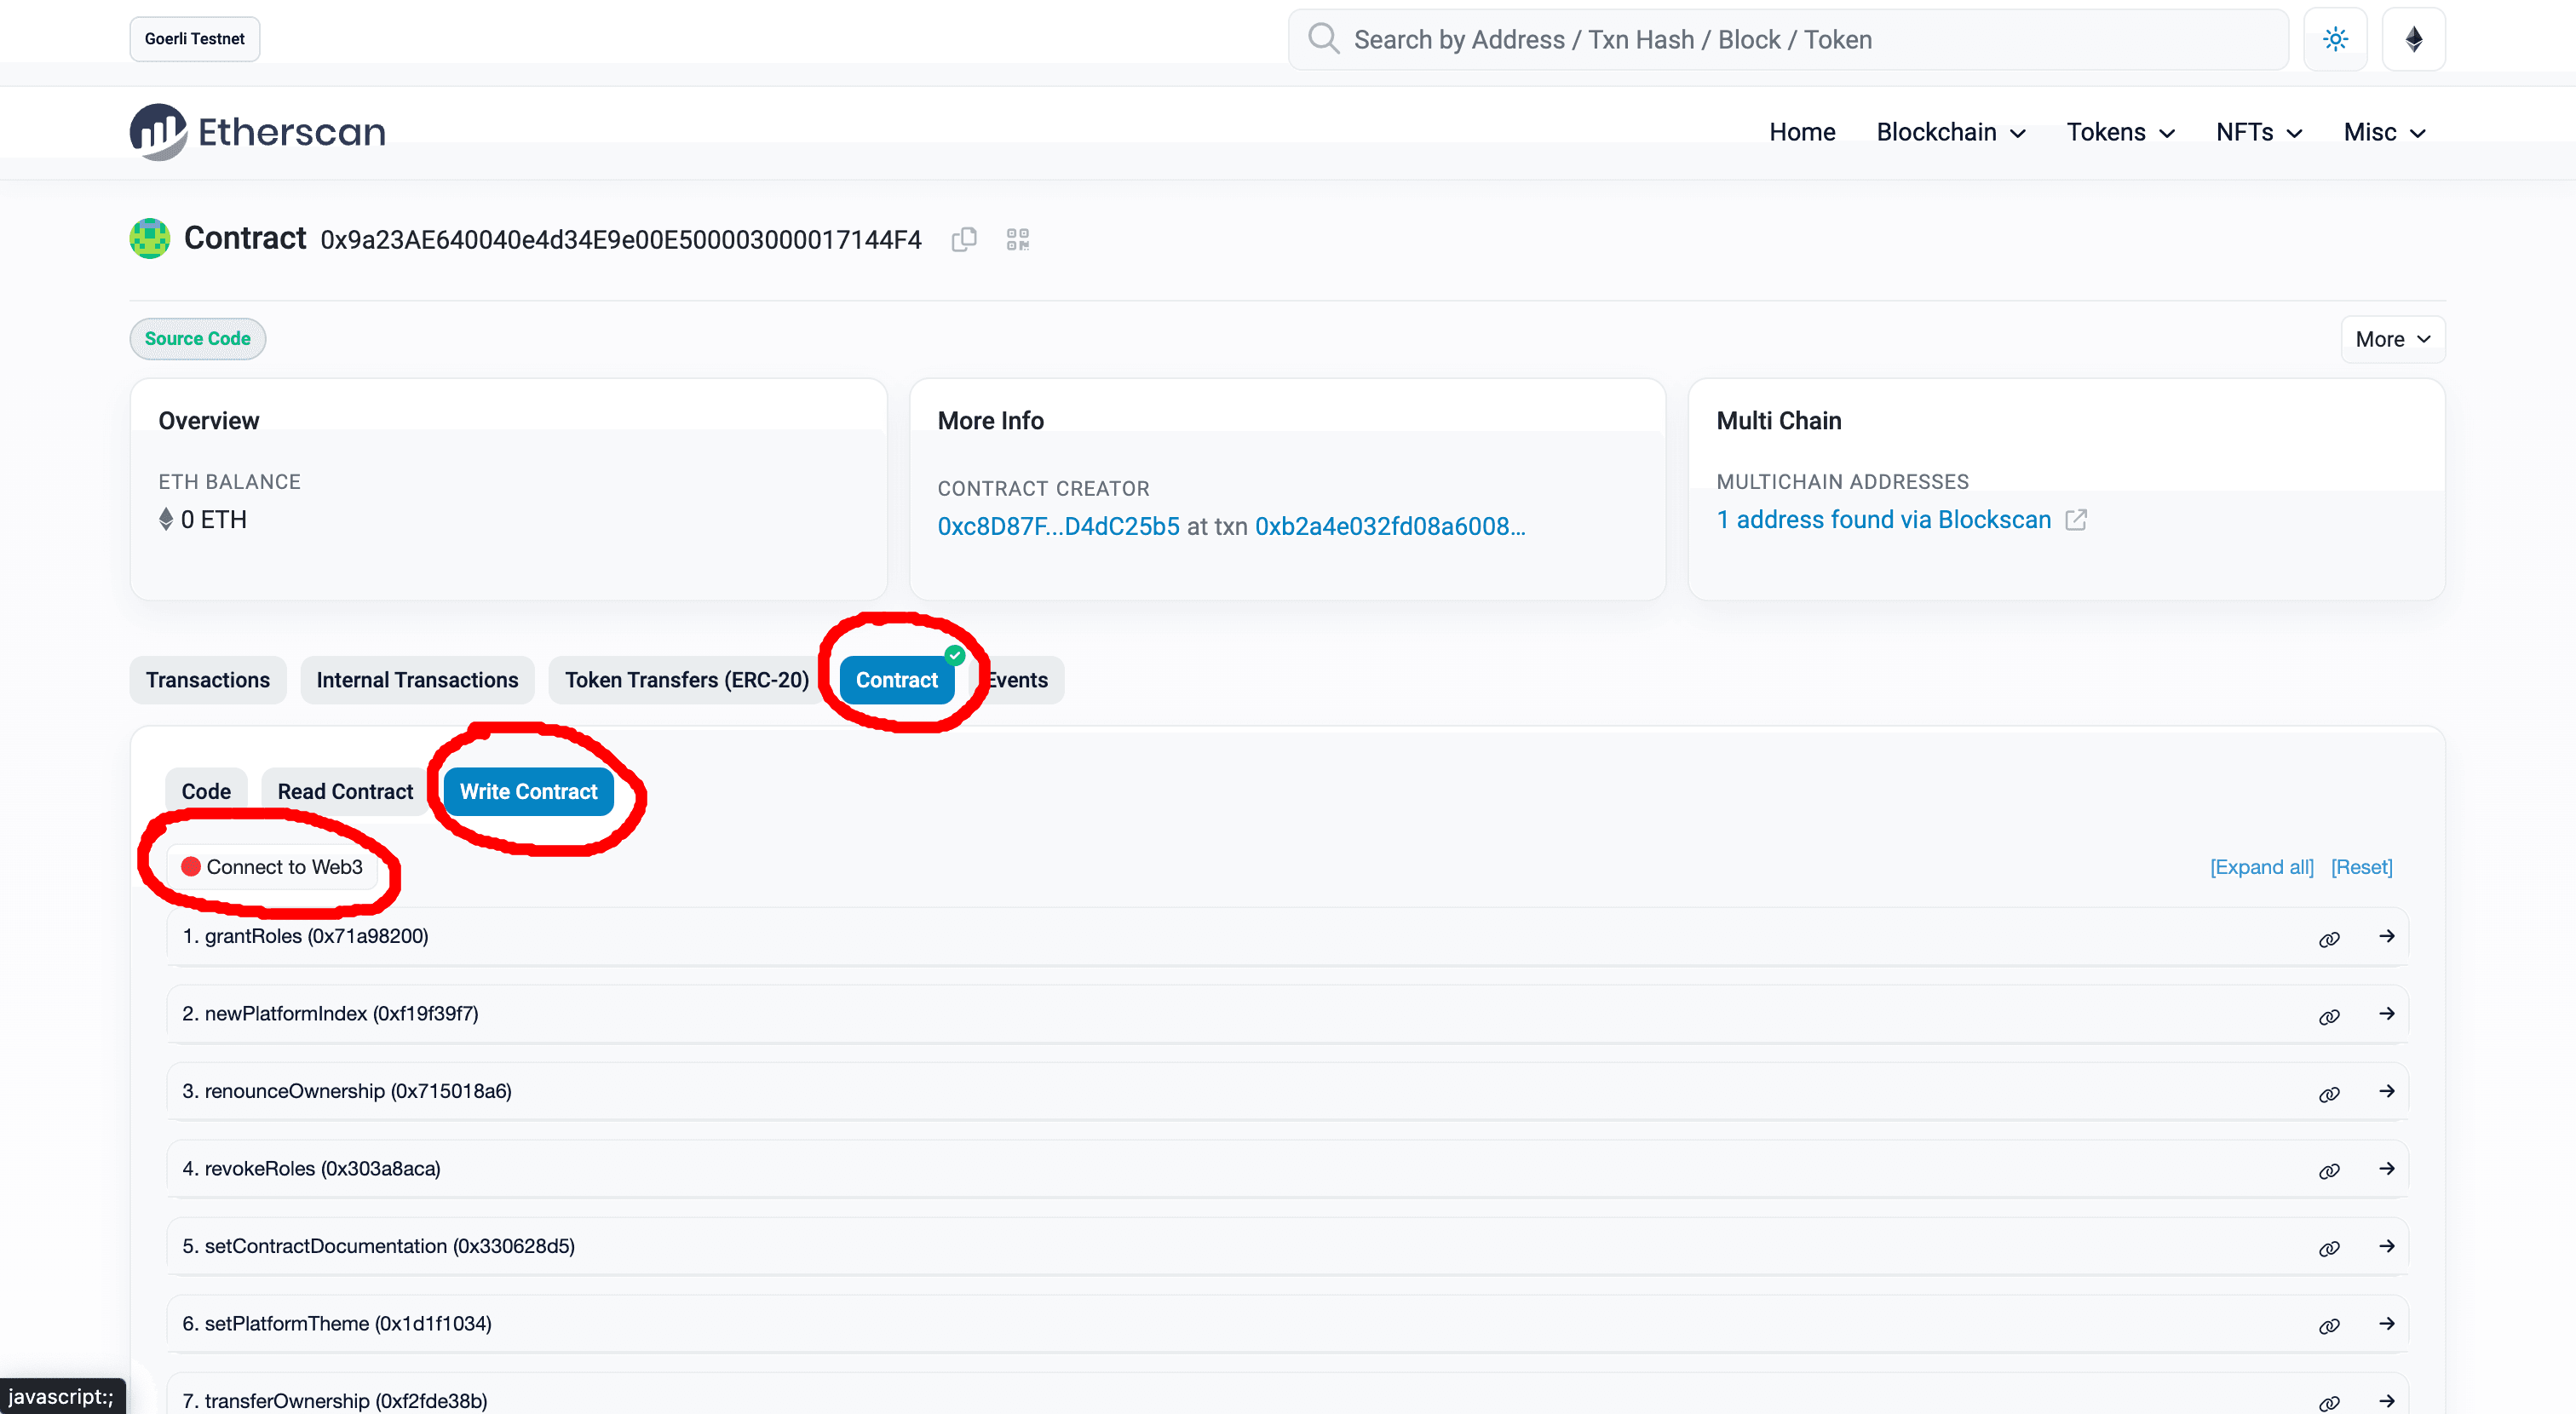The image size is (2576, 1414).
Task: Go to the Home nav item
Action: pyautogui.click(x=1802, y=132)
